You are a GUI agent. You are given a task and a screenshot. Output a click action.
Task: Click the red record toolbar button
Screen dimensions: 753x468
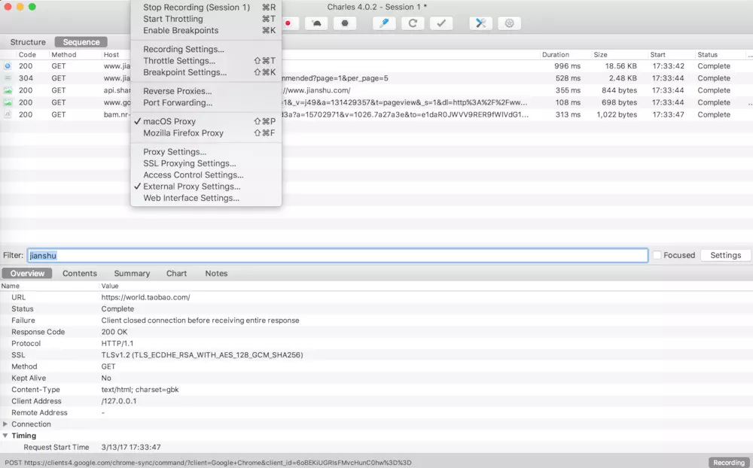coord(288,23)
